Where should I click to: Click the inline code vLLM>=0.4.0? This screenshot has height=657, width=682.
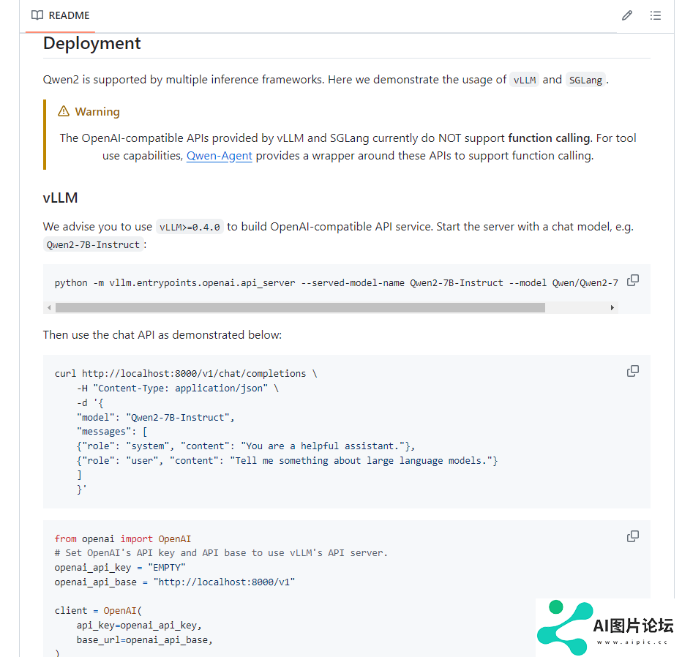tap(190, 227)
